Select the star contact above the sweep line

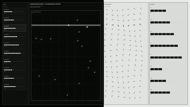pos(77,20)
